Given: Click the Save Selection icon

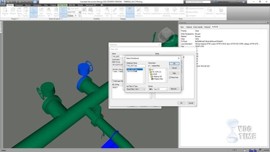Looking at the screenshot, I should coord(41,12).
